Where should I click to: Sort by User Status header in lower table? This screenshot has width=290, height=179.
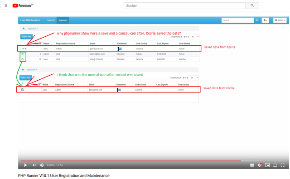pyautogui.click(x=184, y=84)
